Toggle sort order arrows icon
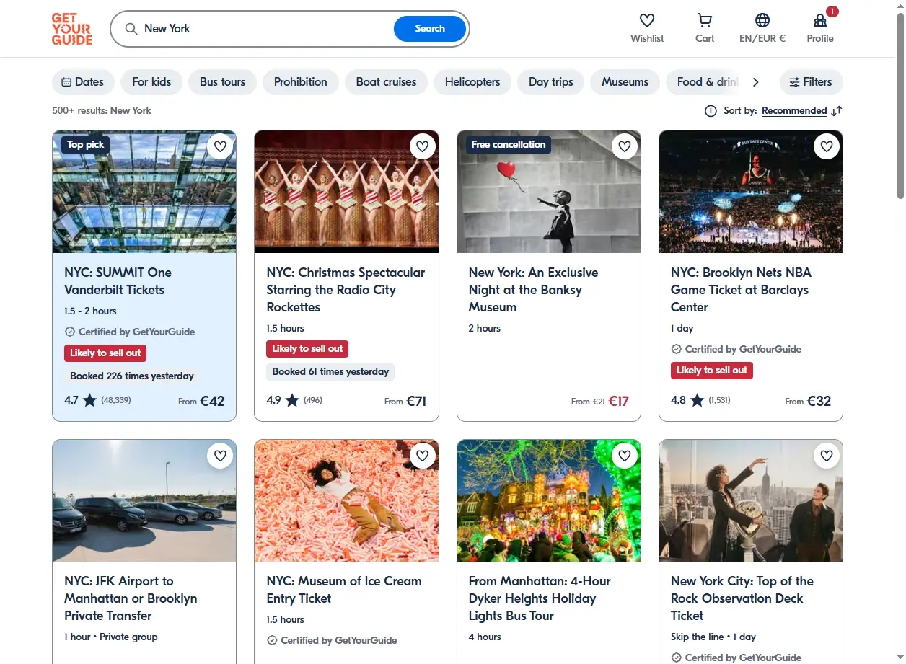This screenshot has height=664, width=906. tap(837, 111)
